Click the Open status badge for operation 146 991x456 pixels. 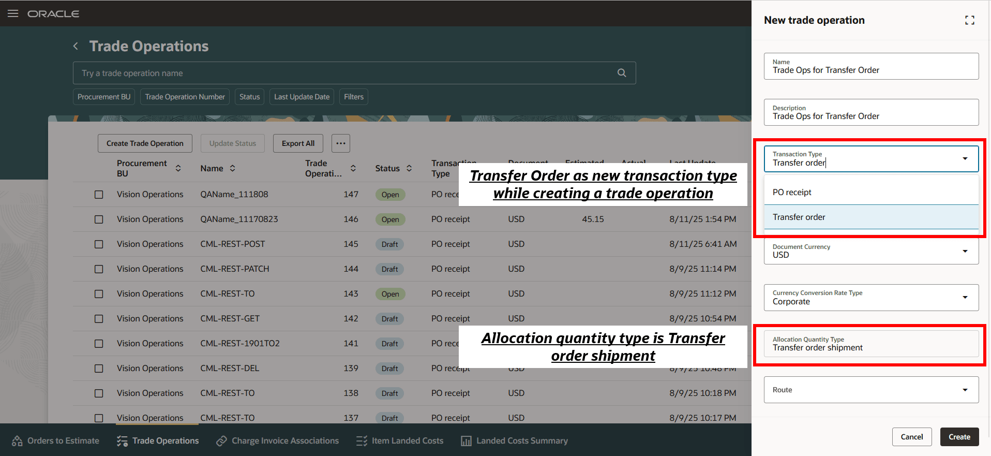[391, 219]
